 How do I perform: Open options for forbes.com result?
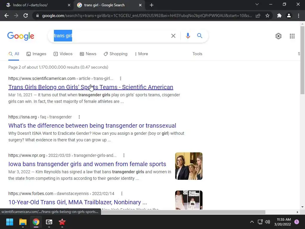tap(122, 194)
